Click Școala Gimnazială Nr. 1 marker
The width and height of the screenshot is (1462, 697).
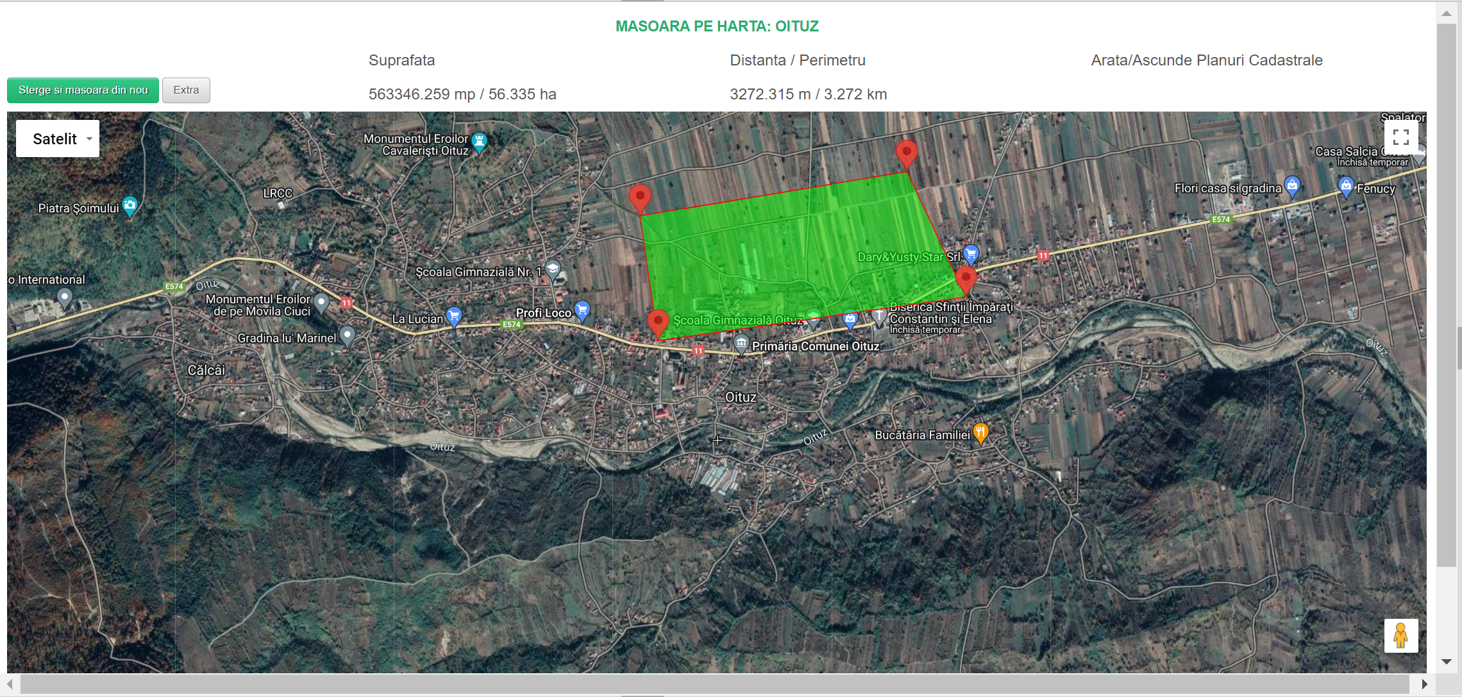(553, 269)
